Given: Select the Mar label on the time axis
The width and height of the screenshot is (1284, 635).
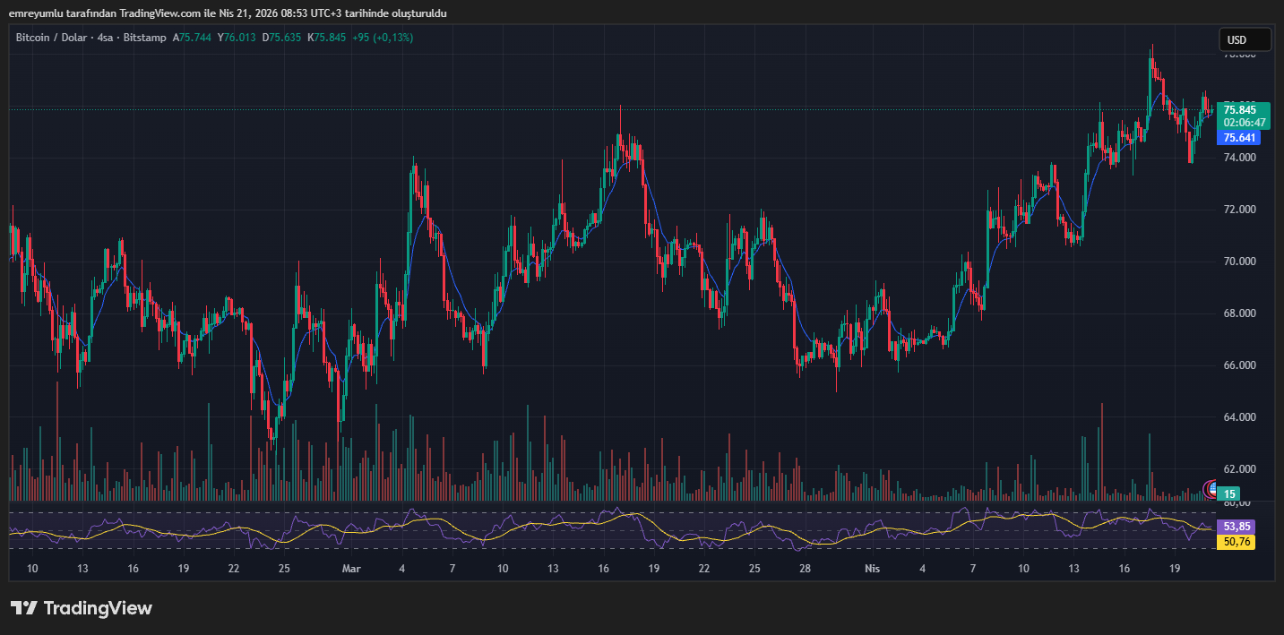Looking at the screenshot, I should 351,569.
